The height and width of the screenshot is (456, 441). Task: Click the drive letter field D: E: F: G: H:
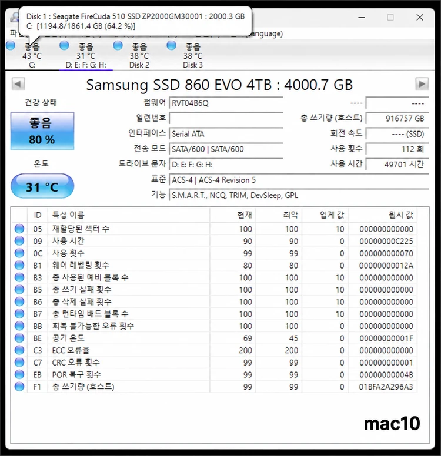(x=226, y=165)
